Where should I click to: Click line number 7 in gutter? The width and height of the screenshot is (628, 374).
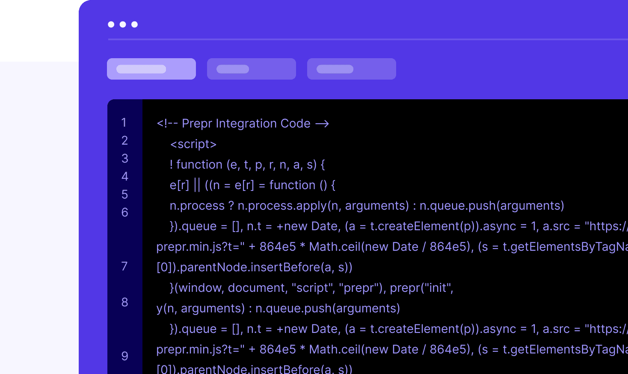pyautogui.click(x=124, y=267)
